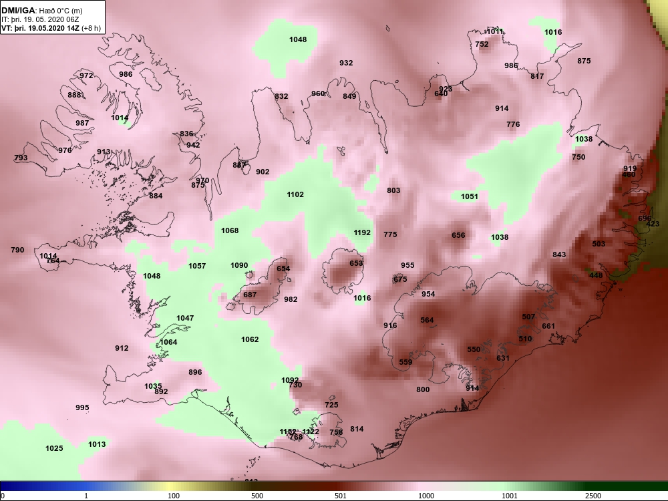Select the 814 value in the south
668x501 pixels.
(357, 429)
